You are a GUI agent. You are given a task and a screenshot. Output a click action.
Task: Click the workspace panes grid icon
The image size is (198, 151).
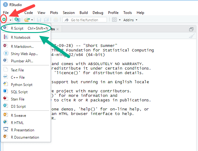click(114, 20)
